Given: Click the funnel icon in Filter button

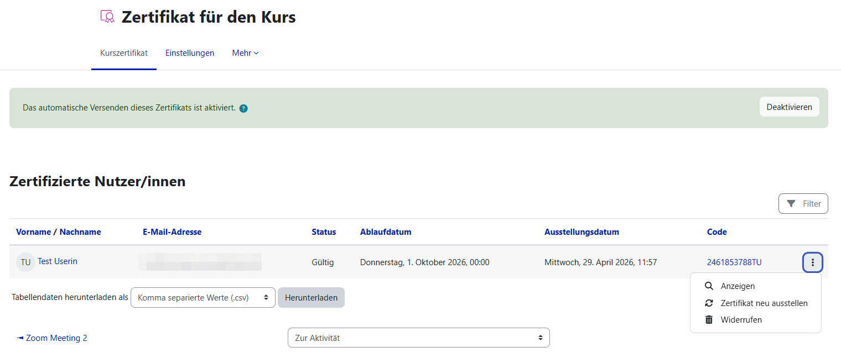Looking at the screenshot, I should tap(791, 204).
